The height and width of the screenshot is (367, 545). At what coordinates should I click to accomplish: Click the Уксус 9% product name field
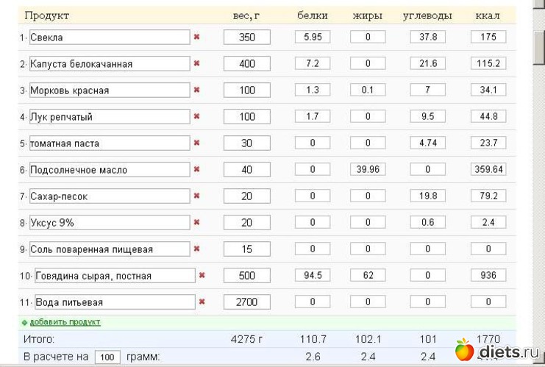[x=109, y=222]
